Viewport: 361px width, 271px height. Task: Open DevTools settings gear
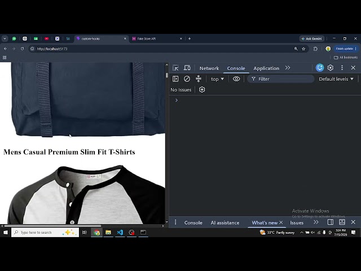tap(331, 68)
